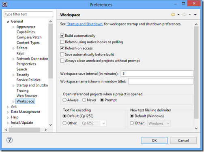Enable Always close unrelated projects without prompt
The height and width of the screenshot is (152, 204).
62,61
